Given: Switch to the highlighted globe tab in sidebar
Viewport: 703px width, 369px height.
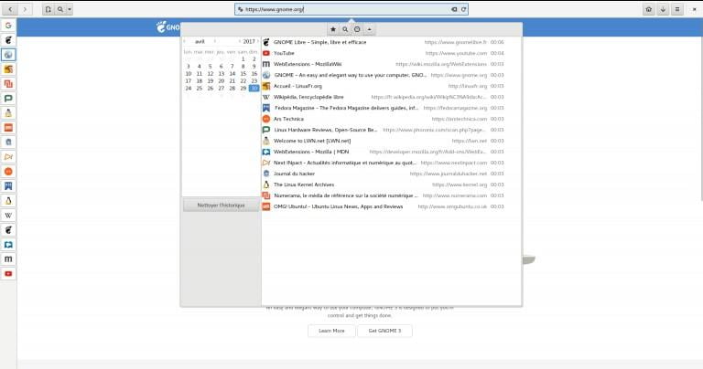Looking at the screenshot, I should click(8, 55).
